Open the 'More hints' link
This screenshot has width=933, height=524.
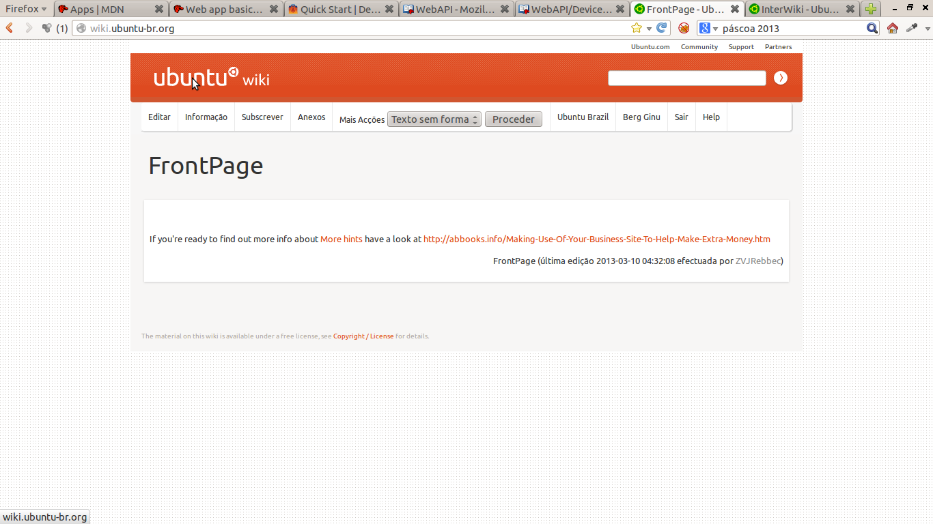[x=341, y=239]
